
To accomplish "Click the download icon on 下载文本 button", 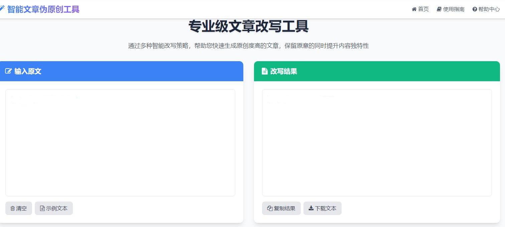I will [x=311, y=208].
